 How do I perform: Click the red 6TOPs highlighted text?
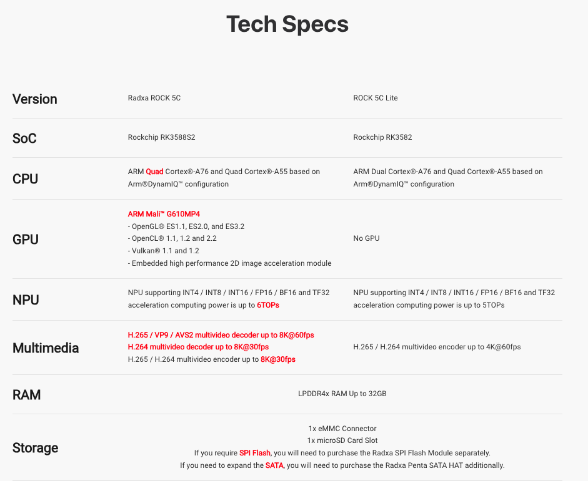click(268, 305)
